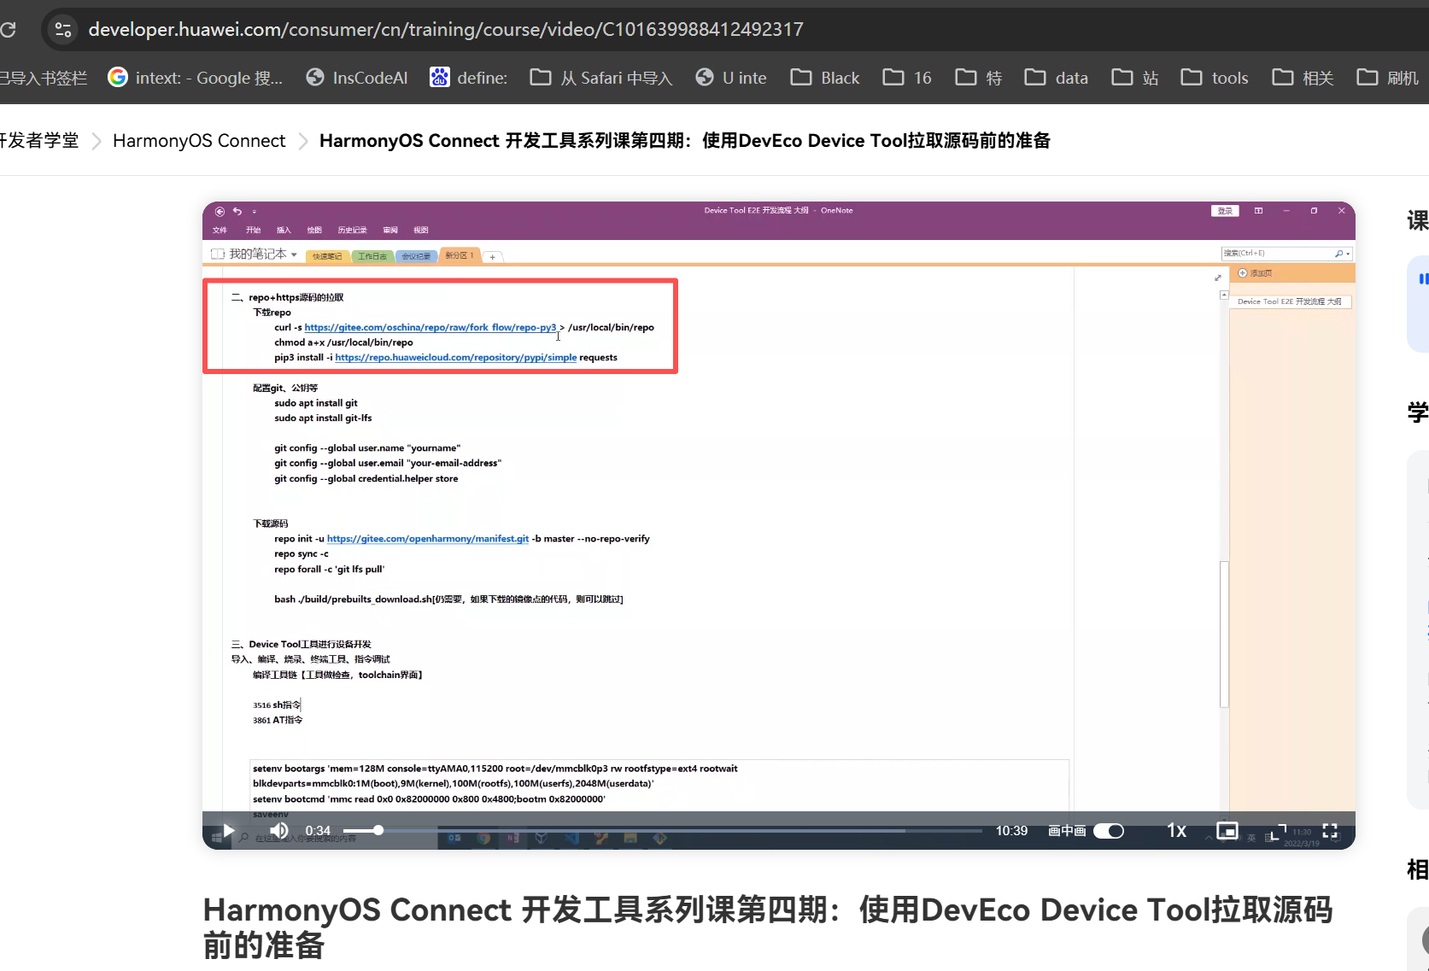
Task: Enter fullscreen with the player's fullscreen icon
Action: (x=1330, y=831)
